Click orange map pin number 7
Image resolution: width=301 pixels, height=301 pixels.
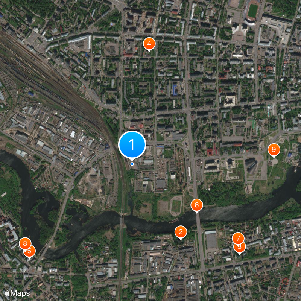[238, 238]
